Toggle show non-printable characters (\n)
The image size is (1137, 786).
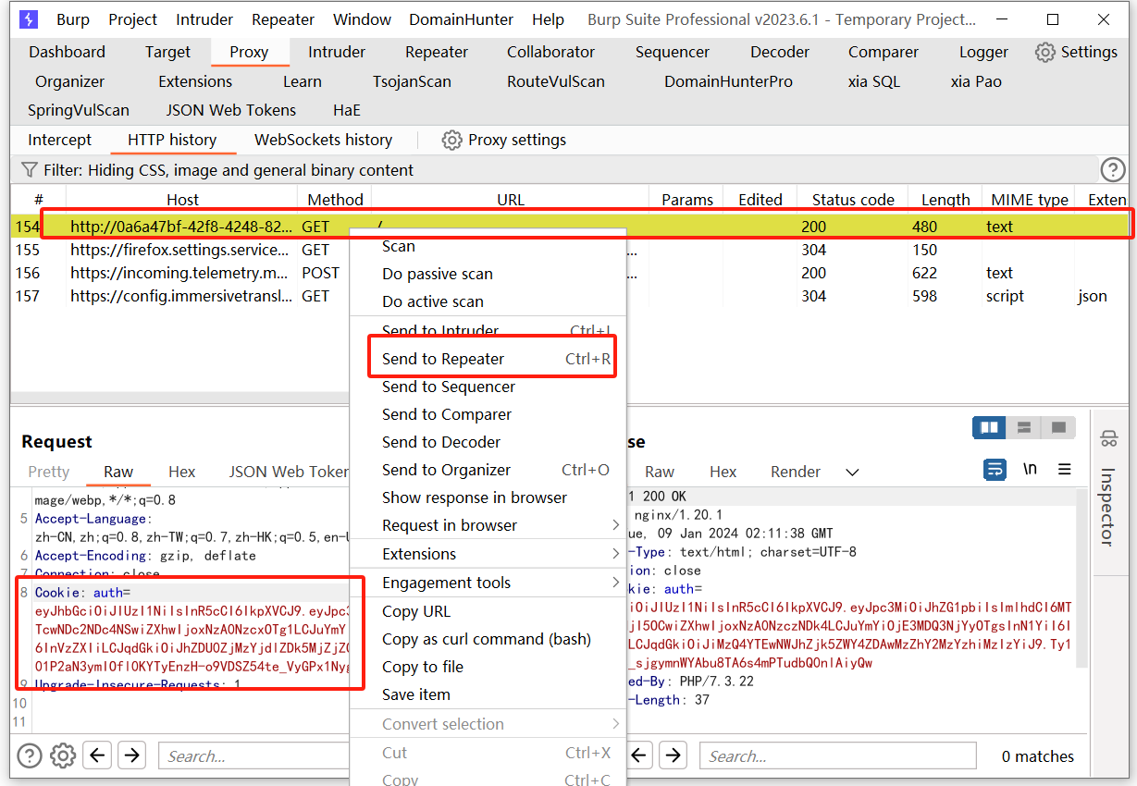(1030, 470)
